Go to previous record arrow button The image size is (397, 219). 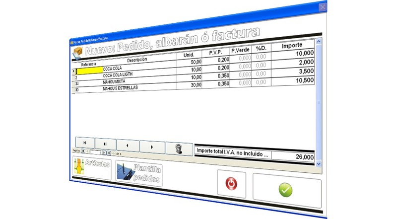128,145
